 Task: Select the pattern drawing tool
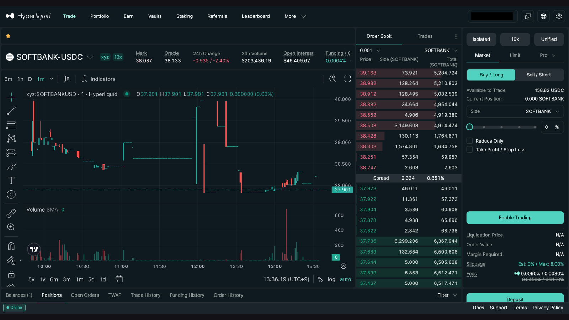coord(11,139)
